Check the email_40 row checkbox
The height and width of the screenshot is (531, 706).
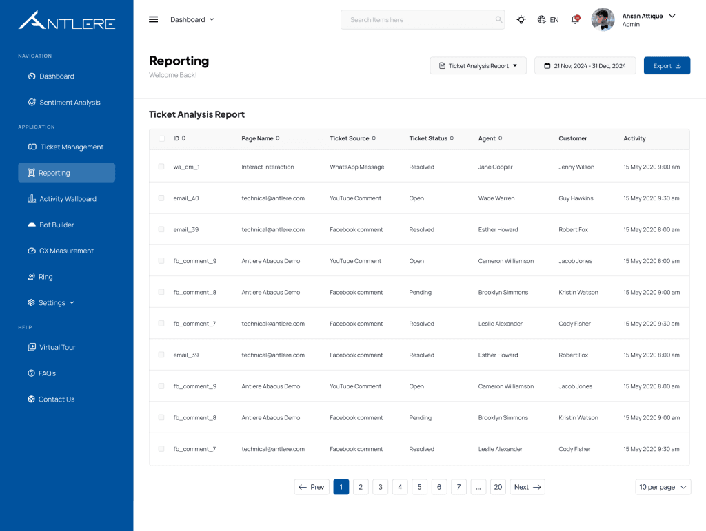pyautogui.click(x=161, y=198)
